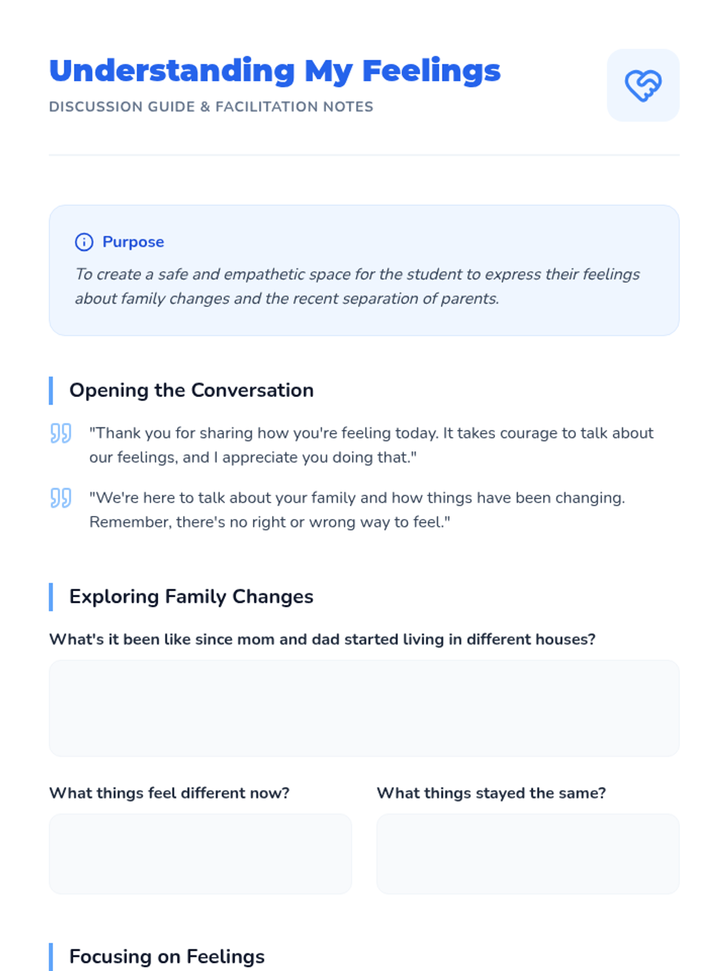Click the "What things feel different now?" answer box
Screen dimensions: 728x971
coord(200,854)
